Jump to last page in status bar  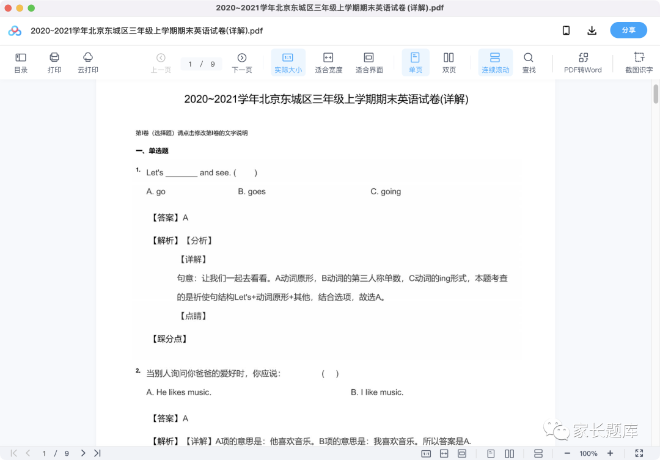(x=97, y=453)
